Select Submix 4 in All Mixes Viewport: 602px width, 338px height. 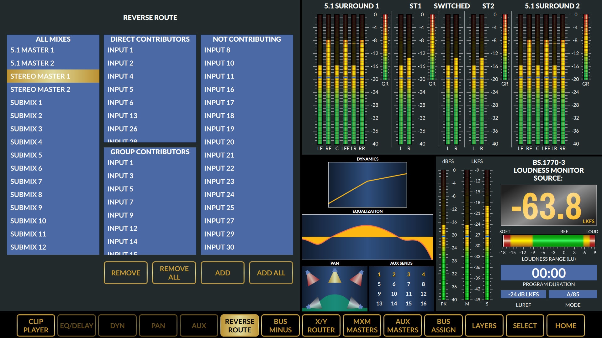(x=53, y=142)
